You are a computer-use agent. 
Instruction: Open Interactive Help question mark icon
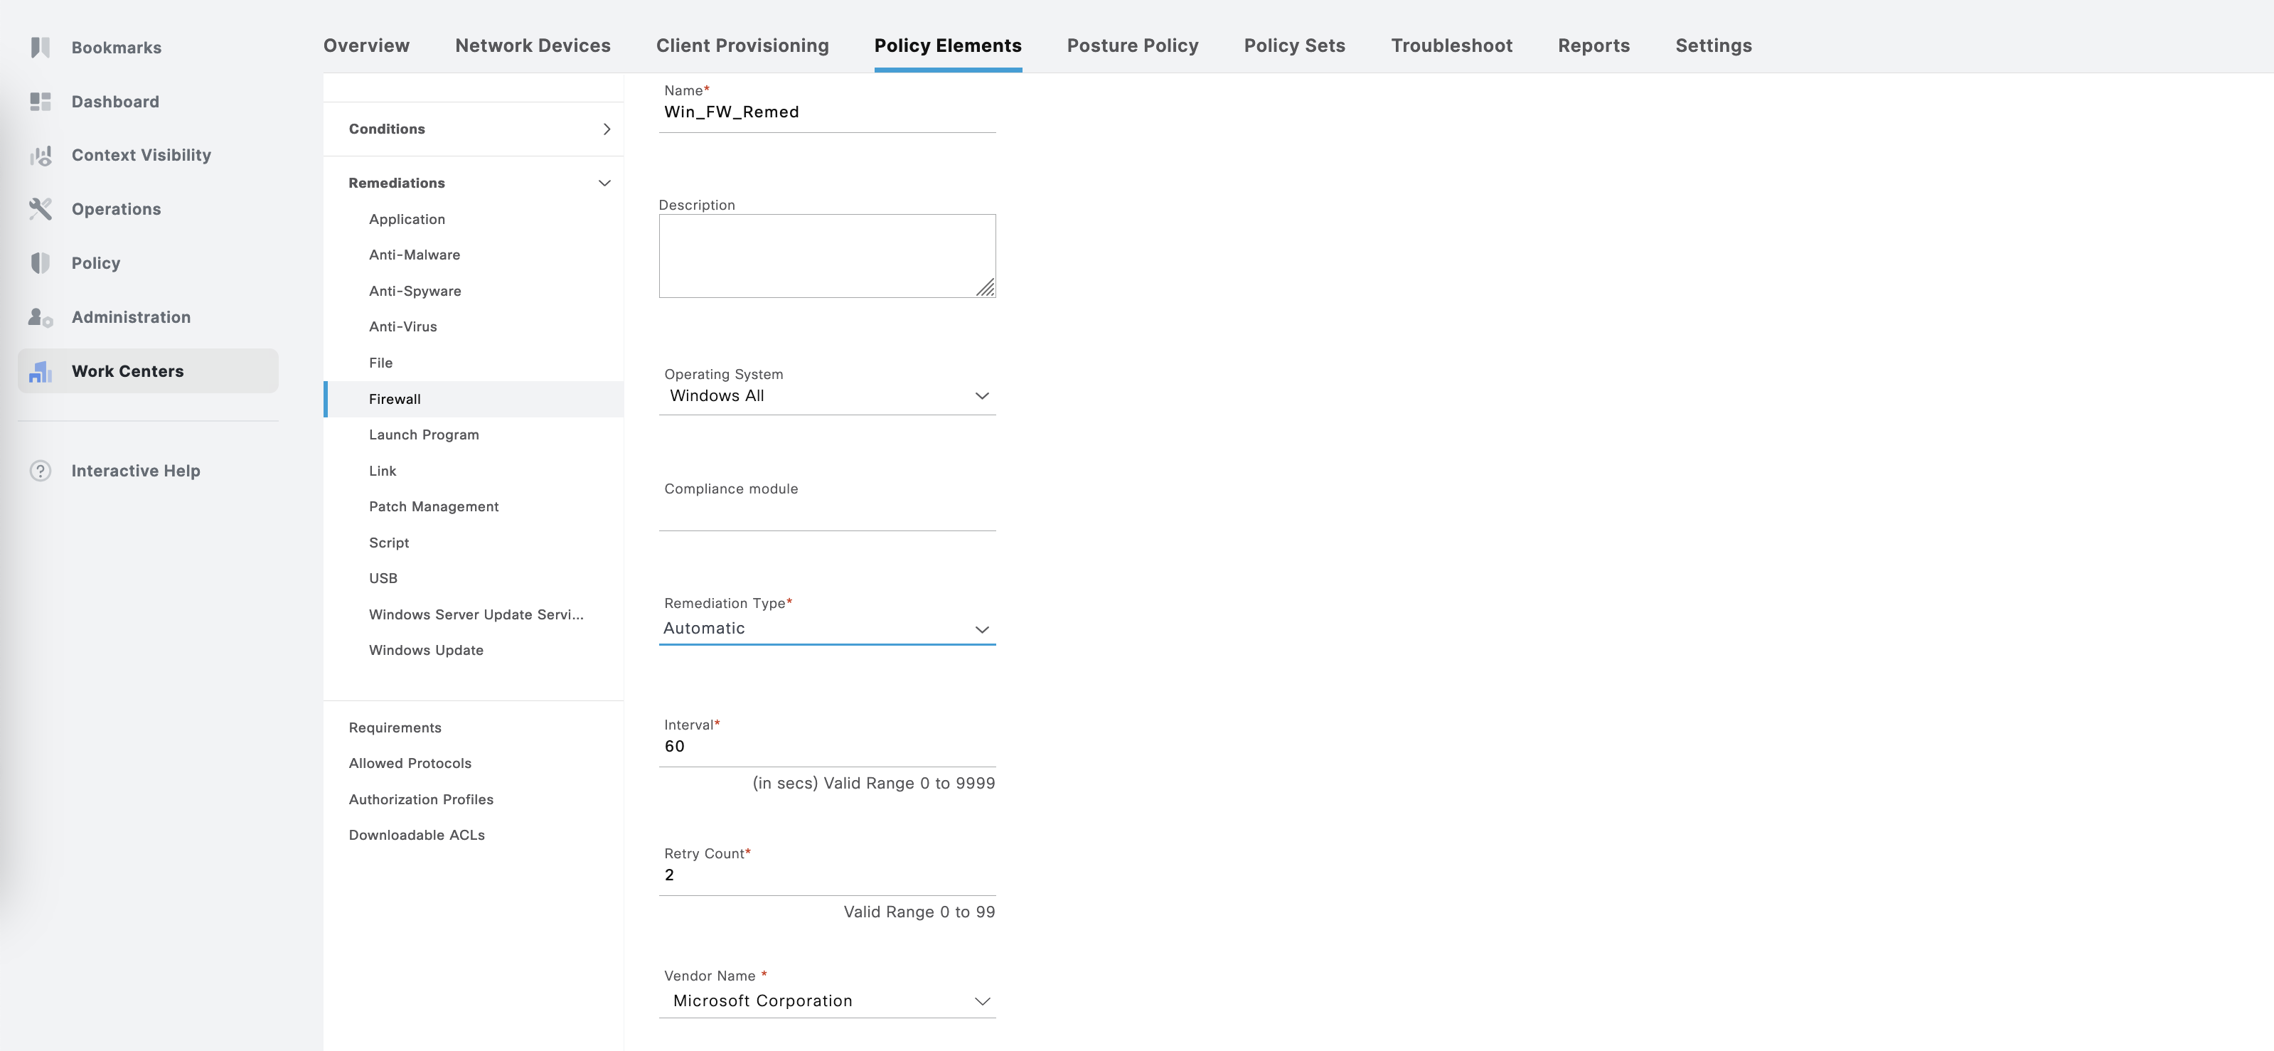coord(40,471)
